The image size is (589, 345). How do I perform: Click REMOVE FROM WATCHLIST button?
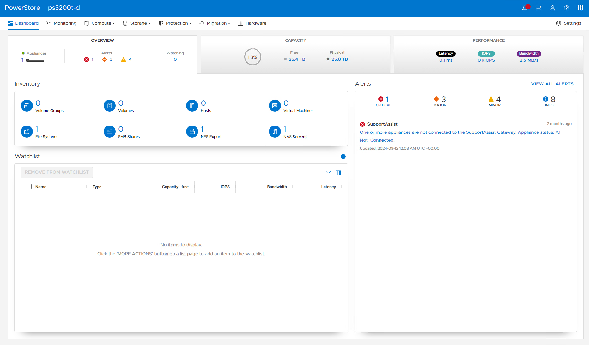(57, 172)
